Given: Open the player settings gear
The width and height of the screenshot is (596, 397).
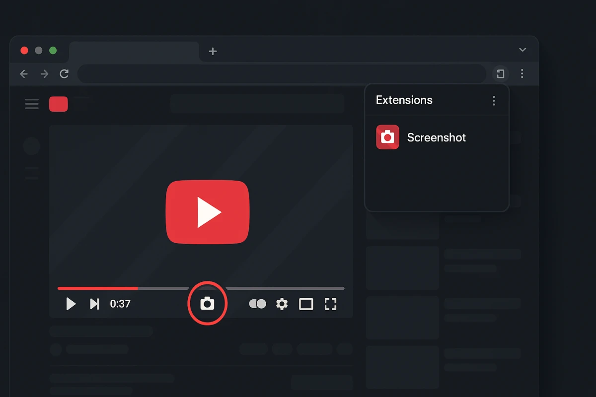Looking at the screenshot, I should pyautogui.click(x=282, y=304).
